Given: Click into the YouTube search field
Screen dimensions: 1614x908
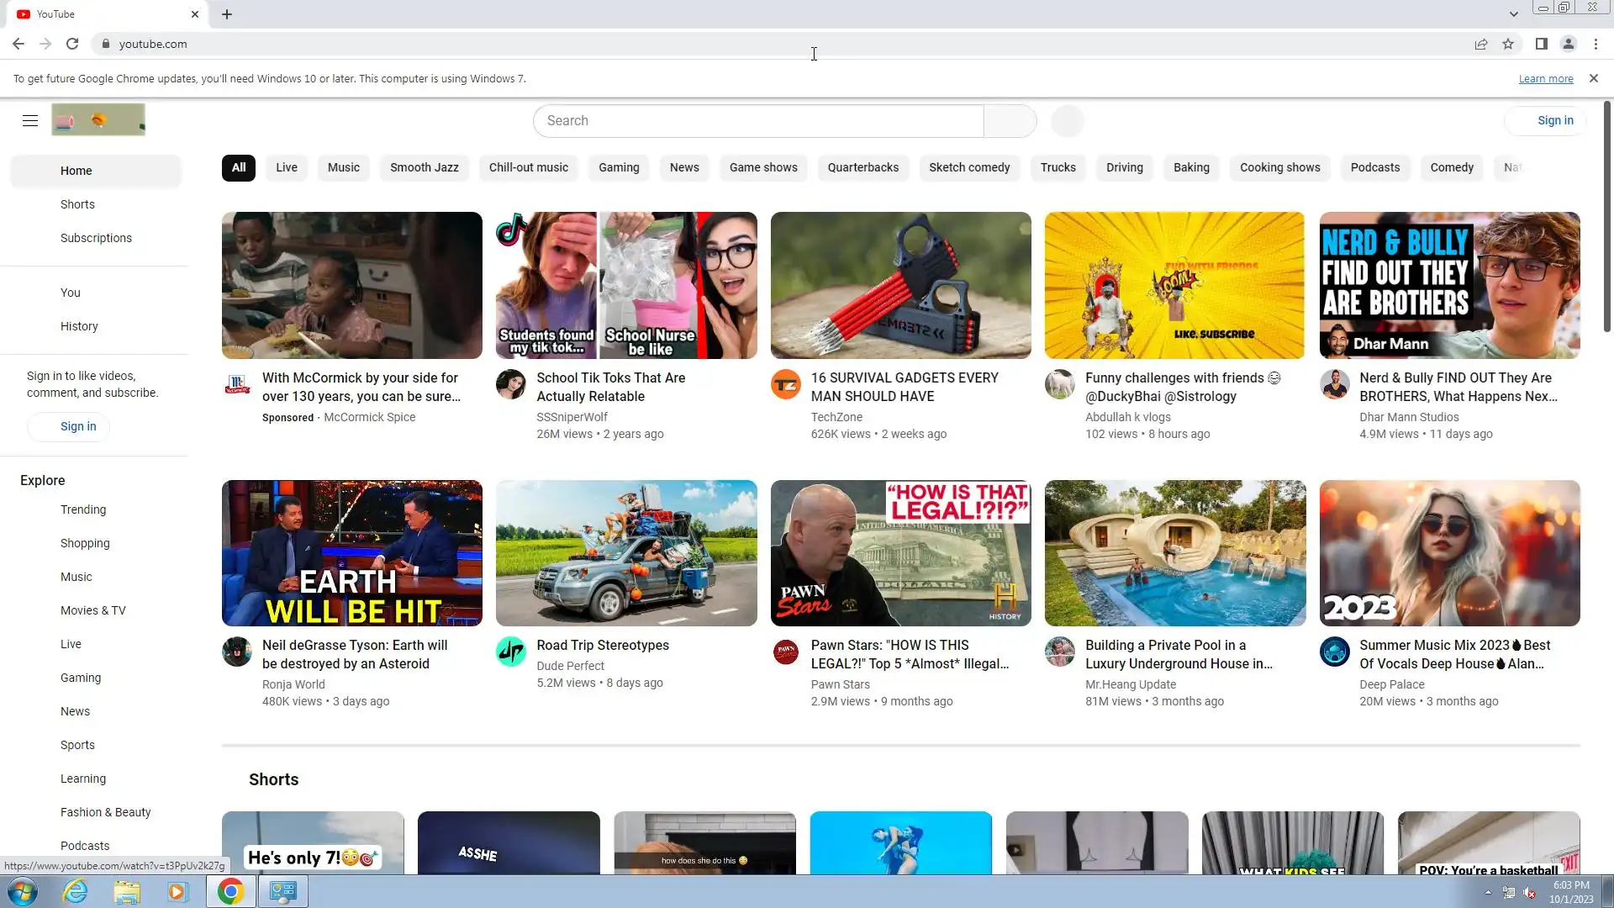Looking at the screenshot, I should 757,120.
